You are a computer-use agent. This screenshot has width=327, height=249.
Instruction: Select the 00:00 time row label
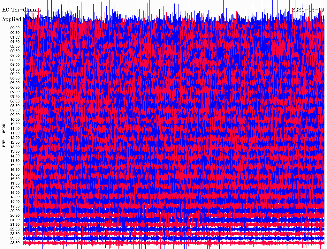15,28
